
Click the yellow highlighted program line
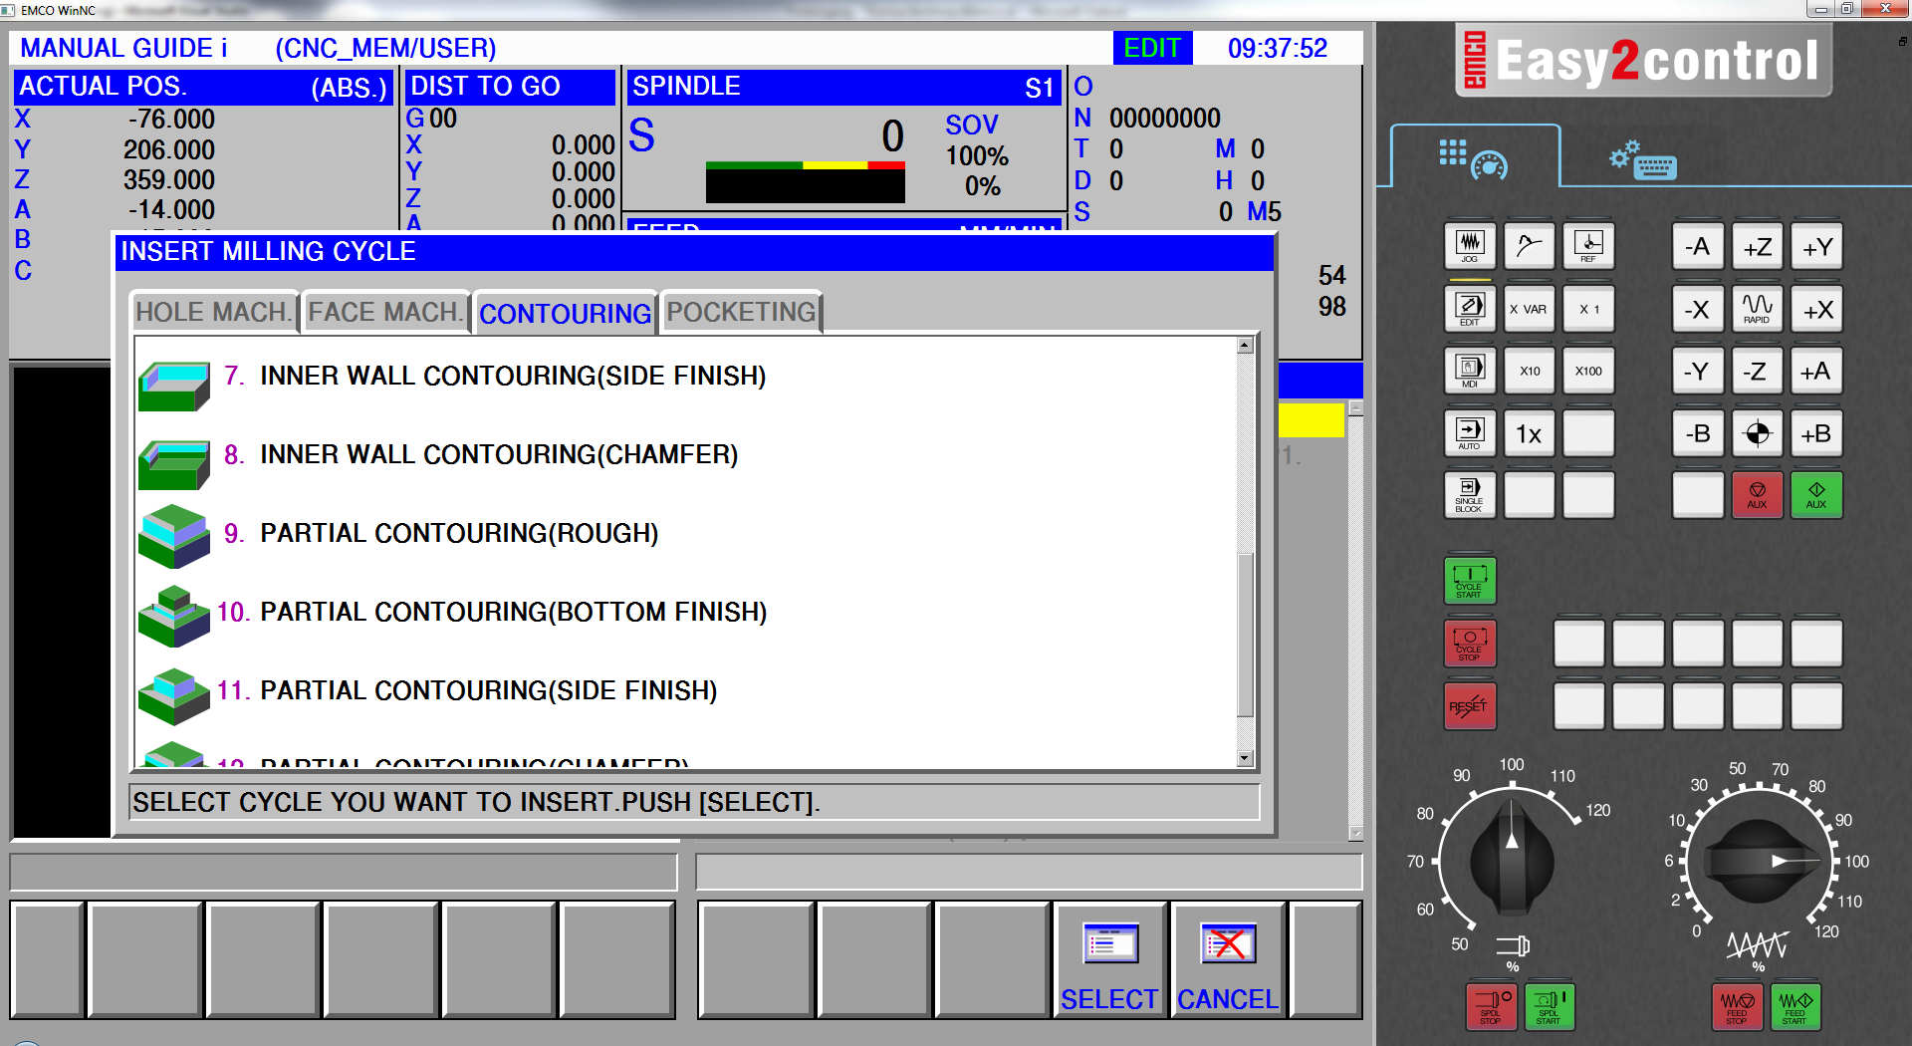click(1311, 419)
